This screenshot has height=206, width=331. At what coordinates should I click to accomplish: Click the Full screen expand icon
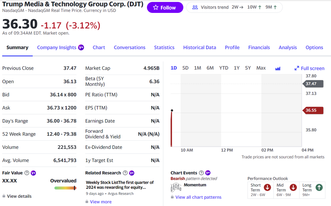point(297,68)
